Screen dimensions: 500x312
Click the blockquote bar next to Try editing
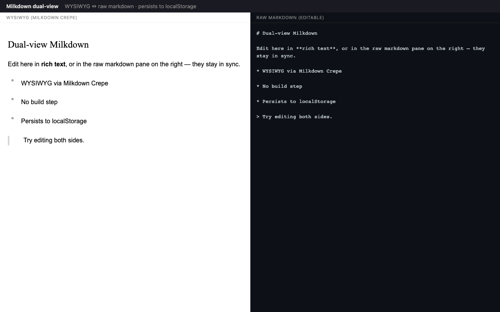click(x=9, y=140)
